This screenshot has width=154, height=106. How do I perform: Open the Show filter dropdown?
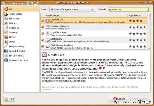tap(72, 9)
